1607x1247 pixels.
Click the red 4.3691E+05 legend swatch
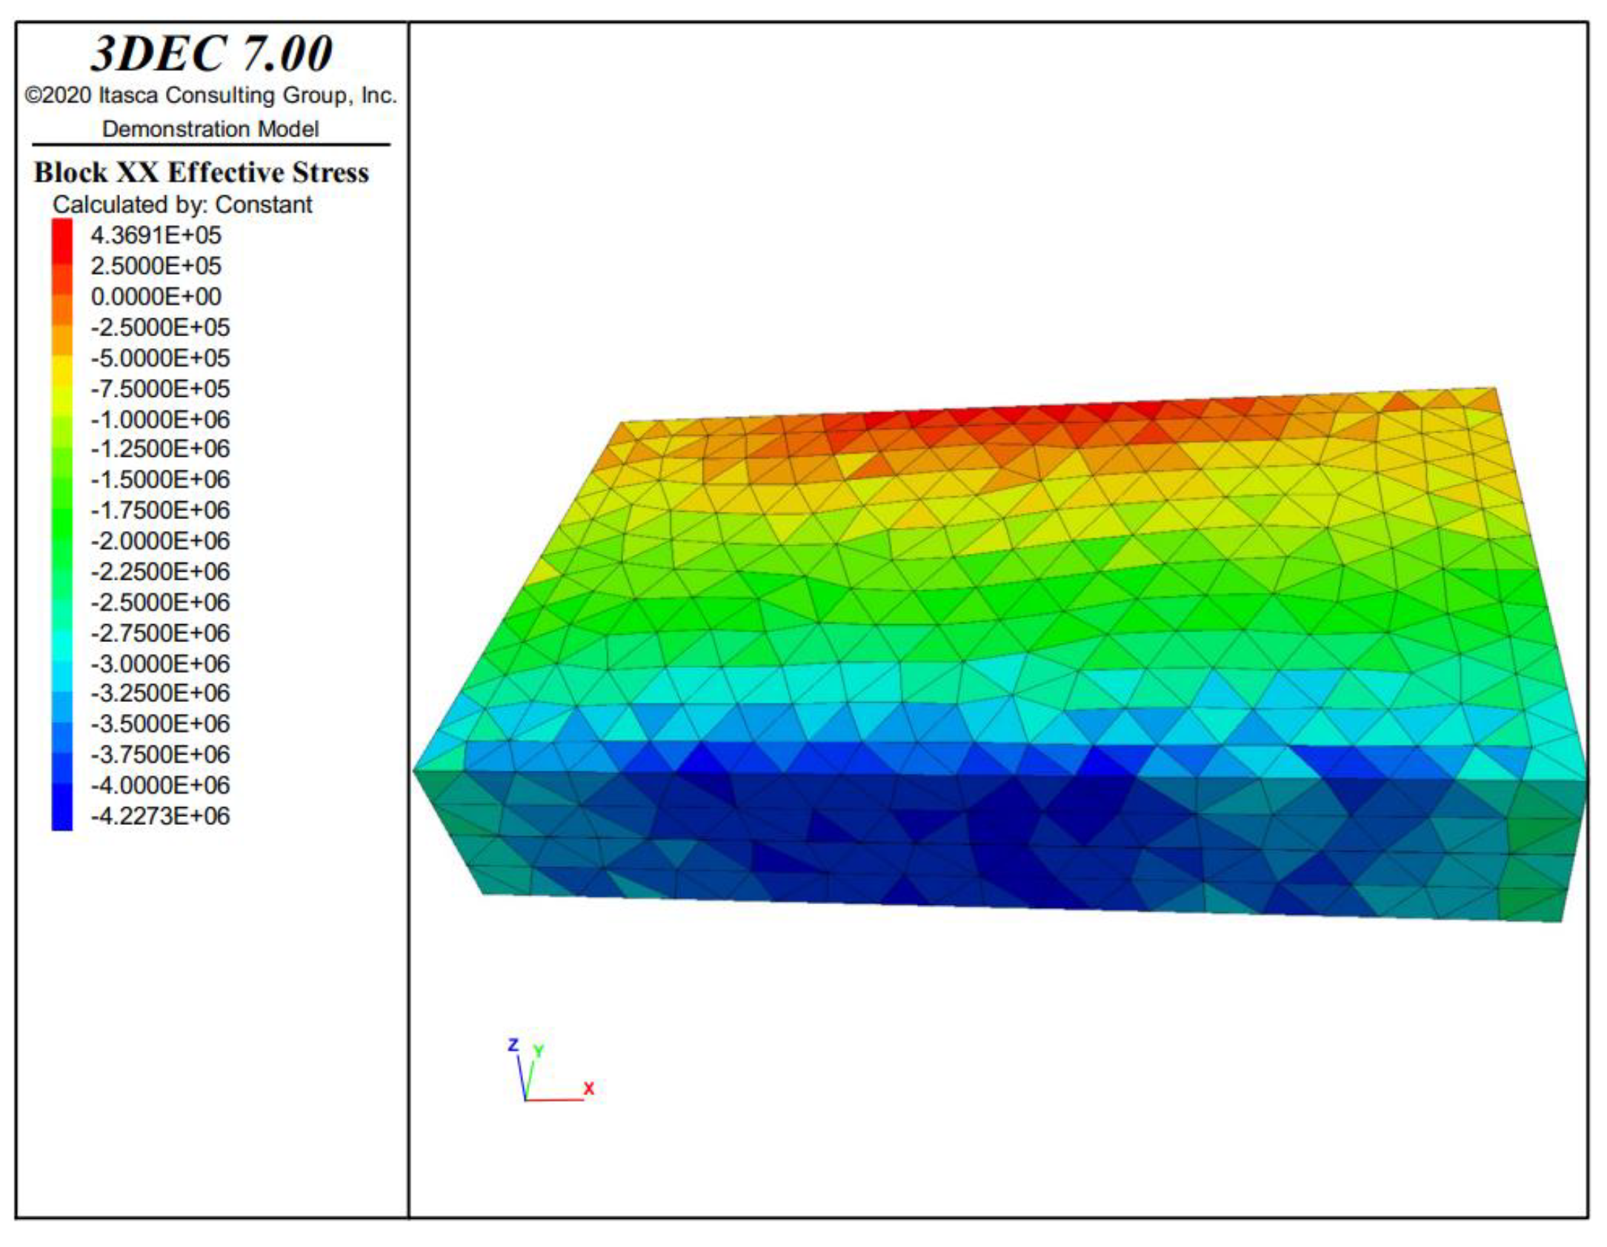tap(62, 235)
